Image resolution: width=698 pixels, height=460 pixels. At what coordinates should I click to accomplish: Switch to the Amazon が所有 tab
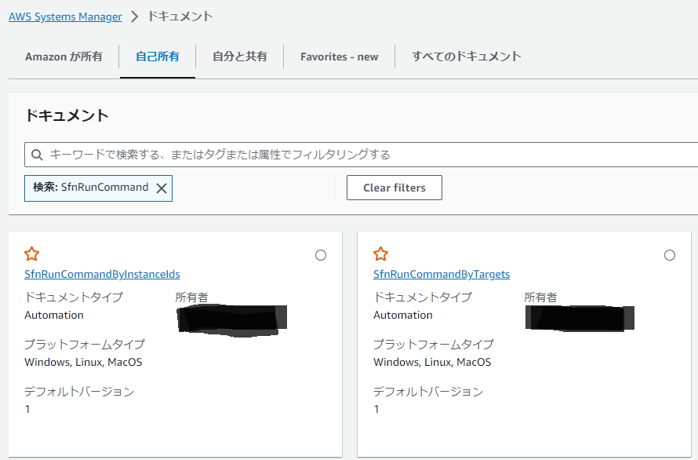[64, 57]
